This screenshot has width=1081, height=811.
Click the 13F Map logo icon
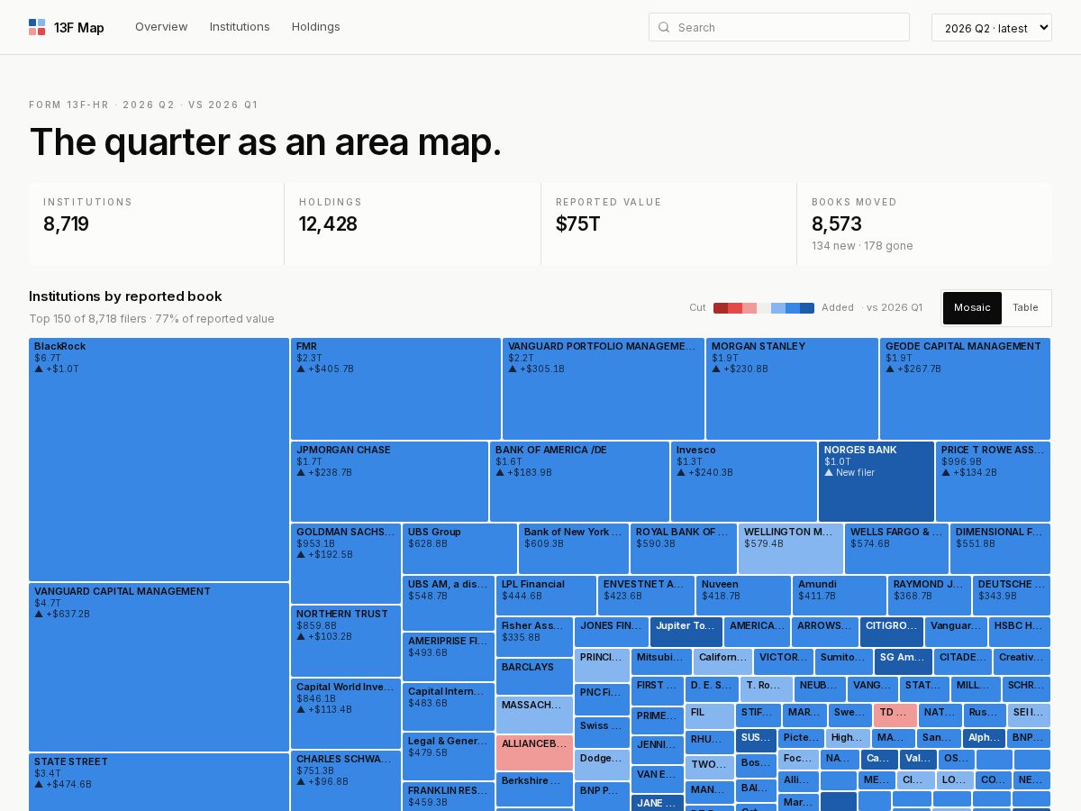point(37,27)
